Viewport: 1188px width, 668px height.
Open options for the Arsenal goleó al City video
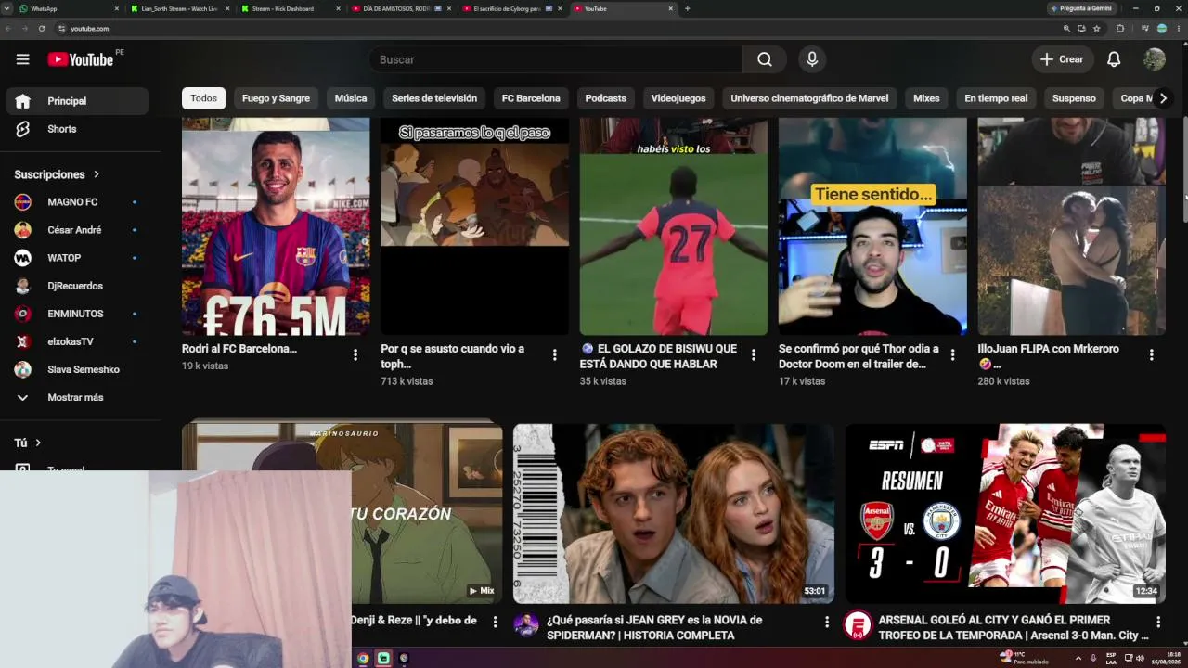(1157, 622)
